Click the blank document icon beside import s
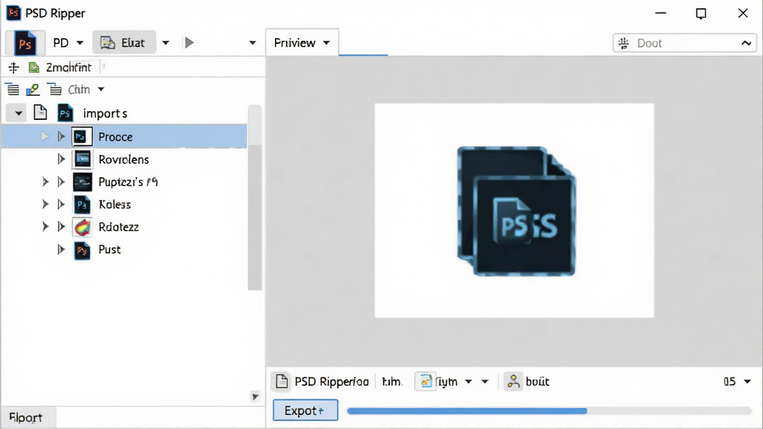The image size is (763, 429). 40,113
